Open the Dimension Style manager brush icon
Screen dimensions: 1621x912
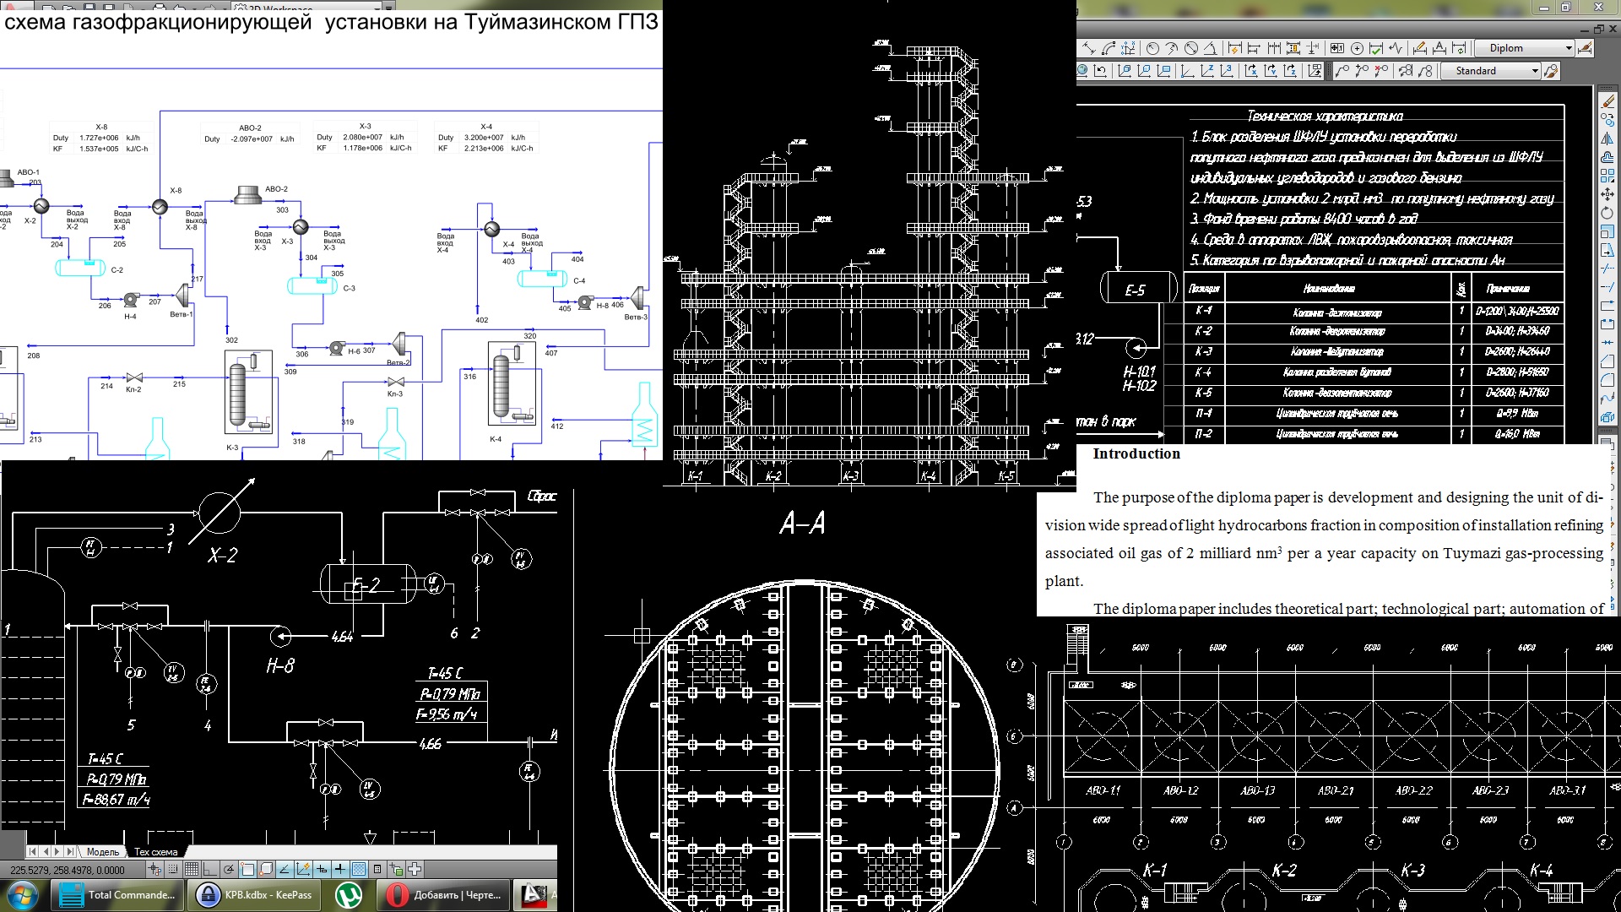click(x=1584, y=48)
